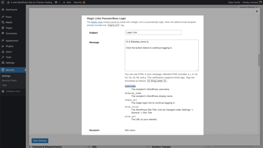The height and width of the screenshot is (148, 263).
Task: Click the Appearance brush icon
Action: [3, 41]
